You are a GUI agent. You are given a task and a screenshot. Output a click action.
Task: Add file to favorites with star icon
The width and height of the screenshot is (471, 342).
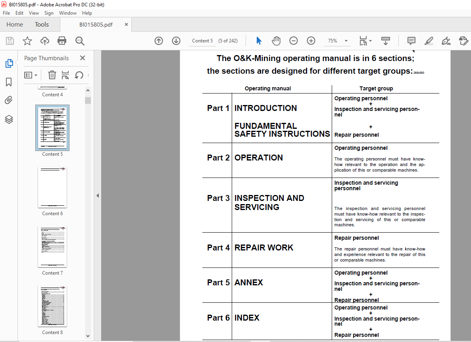pyautogui.click(x=27, y=41)
